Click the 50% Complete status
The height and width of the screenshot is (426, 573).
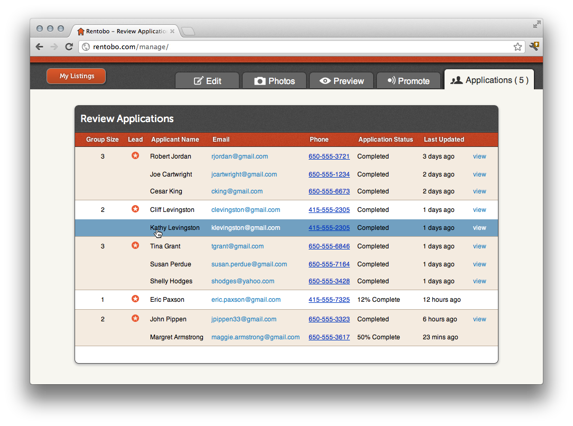coord(378,337)
